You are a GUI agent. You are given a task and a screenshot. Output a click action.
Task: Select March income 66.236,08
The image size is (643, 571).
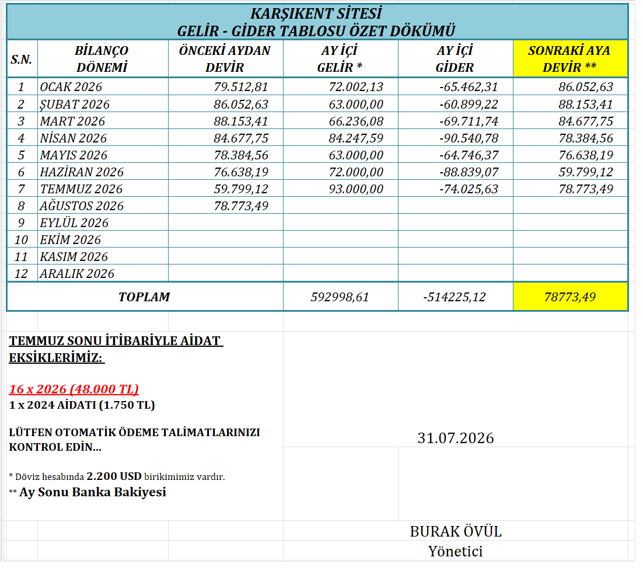pos(355,121)
